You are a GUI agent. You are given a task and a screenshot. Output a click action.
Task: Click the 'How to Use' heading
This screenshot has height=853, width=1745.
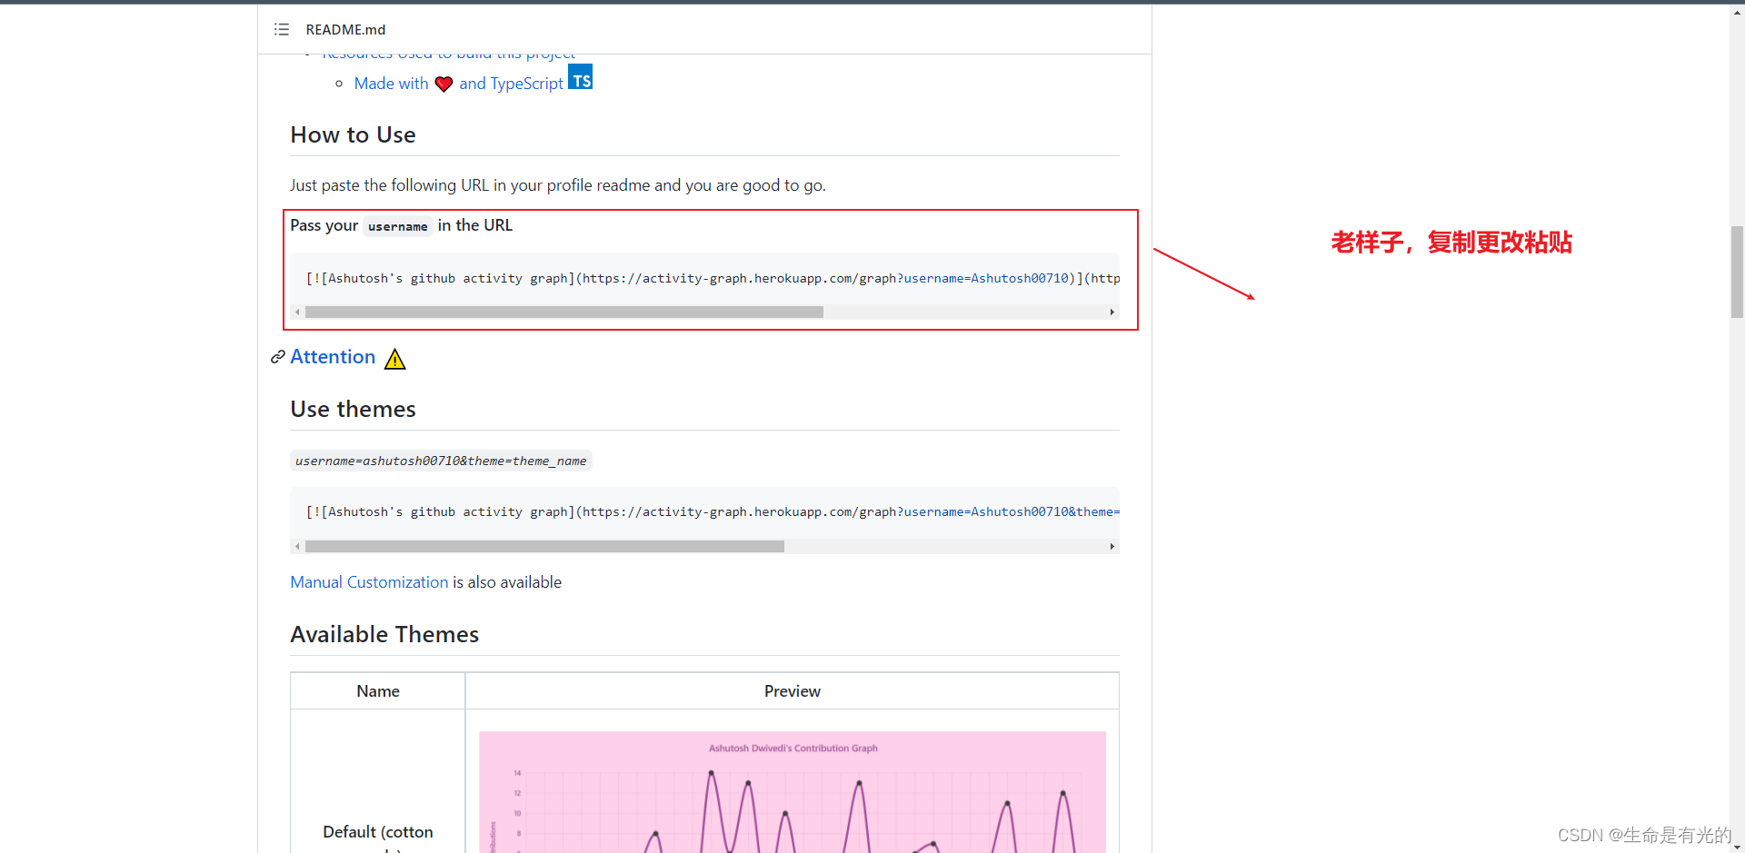coord(353,135)
